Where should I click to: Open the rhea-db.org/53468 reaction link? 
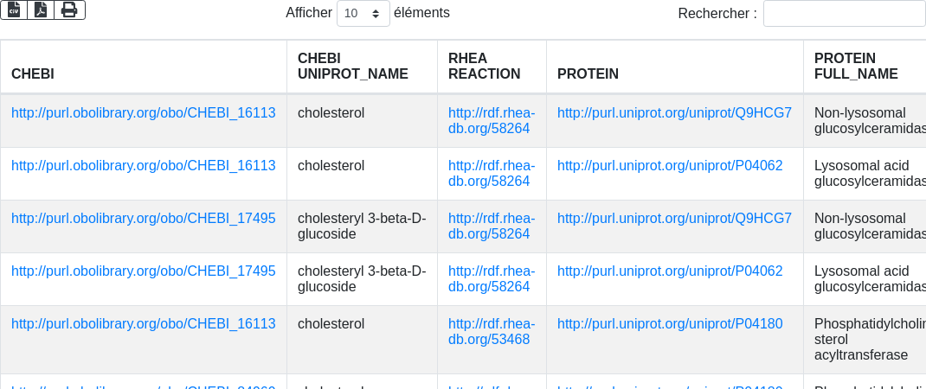pyautogui.click(x=491, y=331)
